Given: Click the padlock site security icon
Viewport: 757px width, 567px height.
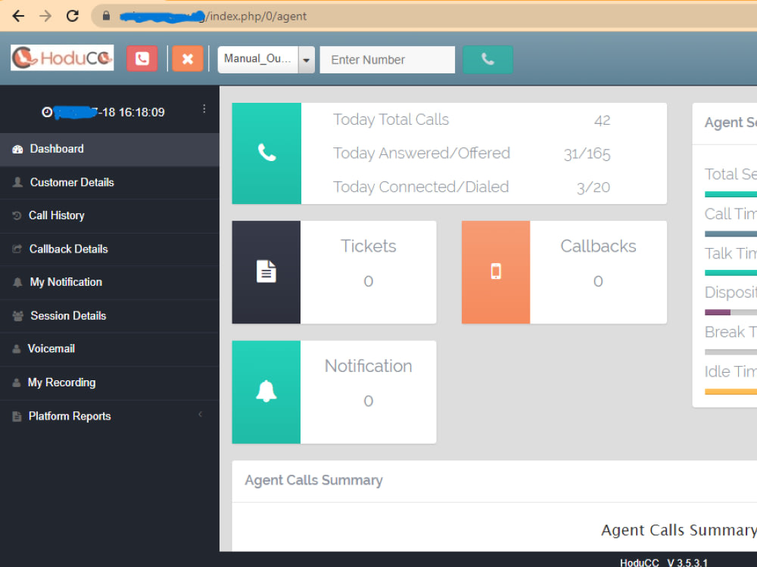Looking at the screenshot, I should click(x=106, y=17).
